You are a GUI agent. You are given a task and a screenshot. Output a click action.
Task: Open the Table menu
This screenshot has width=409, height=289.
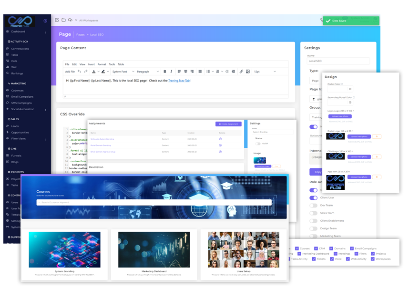coord(121,64)
